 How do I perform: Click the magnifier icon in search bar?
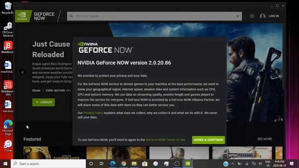[x=71, y=16]
